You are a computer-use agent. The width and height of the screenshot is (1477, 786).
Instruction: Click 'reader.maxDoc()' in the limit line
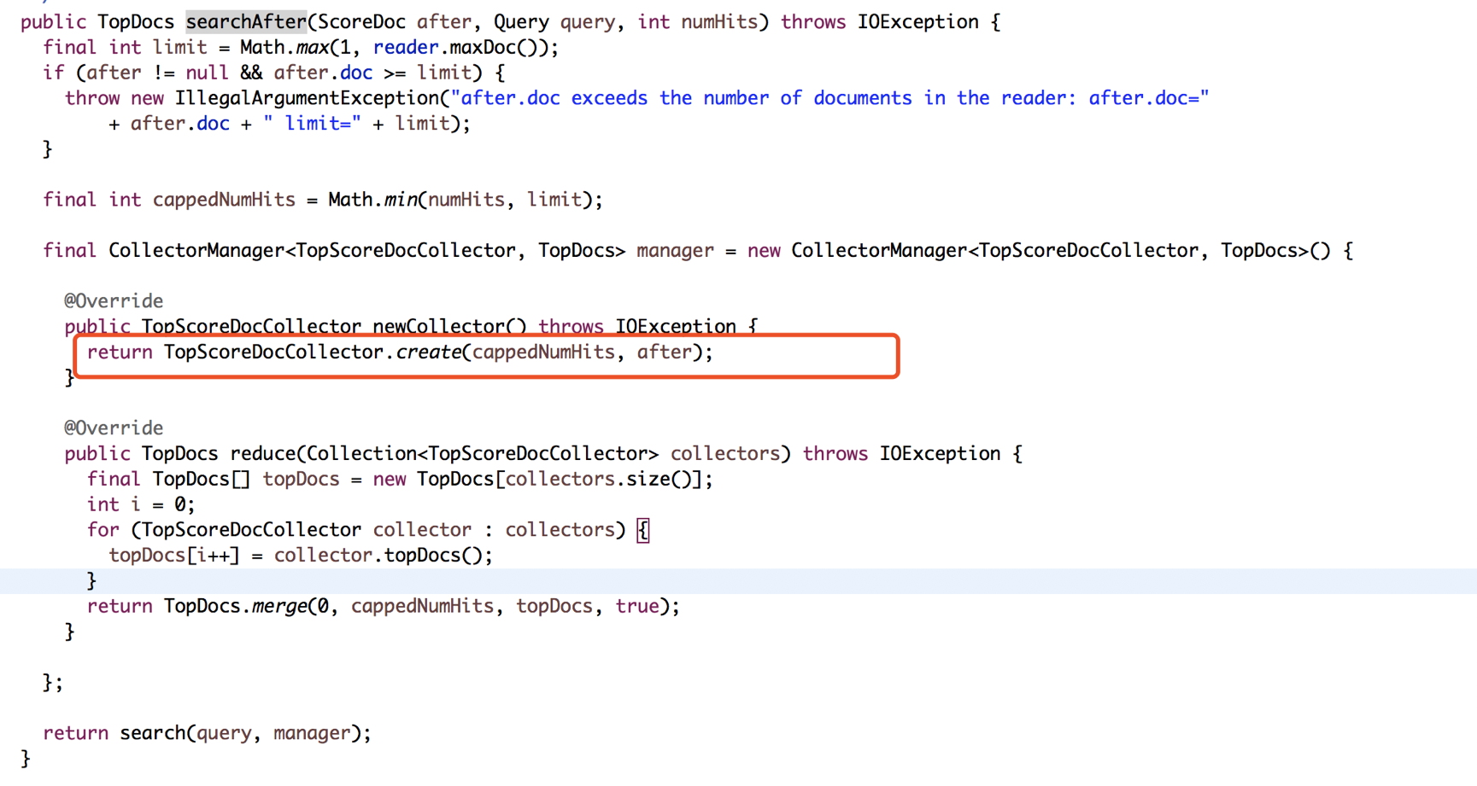[x=460, y=48]
